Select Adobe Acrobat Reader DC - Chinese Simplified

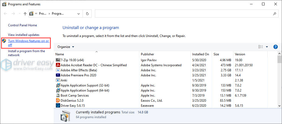[x=94, y=65]
